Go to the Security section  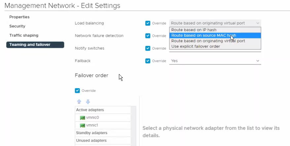pos(17,26)
